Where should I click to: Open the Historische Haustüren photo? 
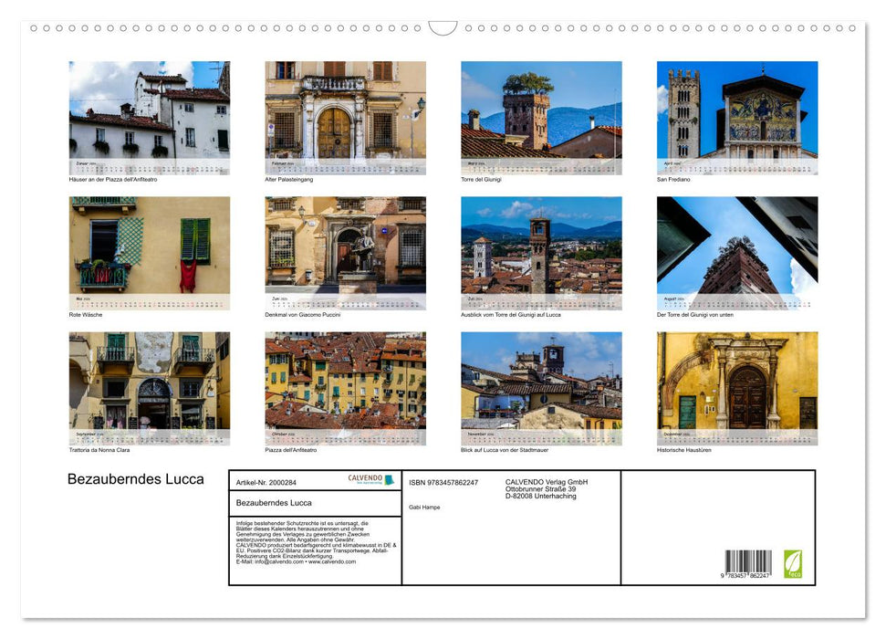[735, 383]
